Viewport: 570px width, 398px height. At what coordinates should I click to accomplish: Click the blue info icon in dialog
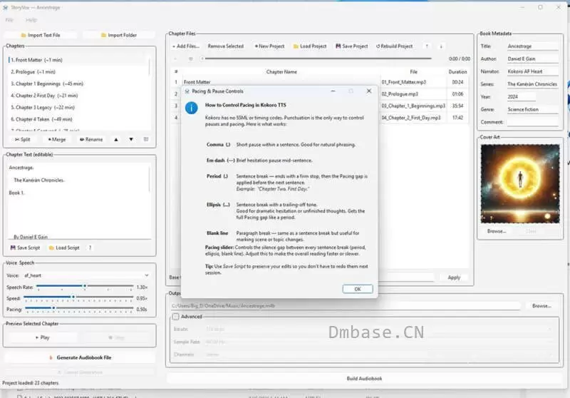192,108
